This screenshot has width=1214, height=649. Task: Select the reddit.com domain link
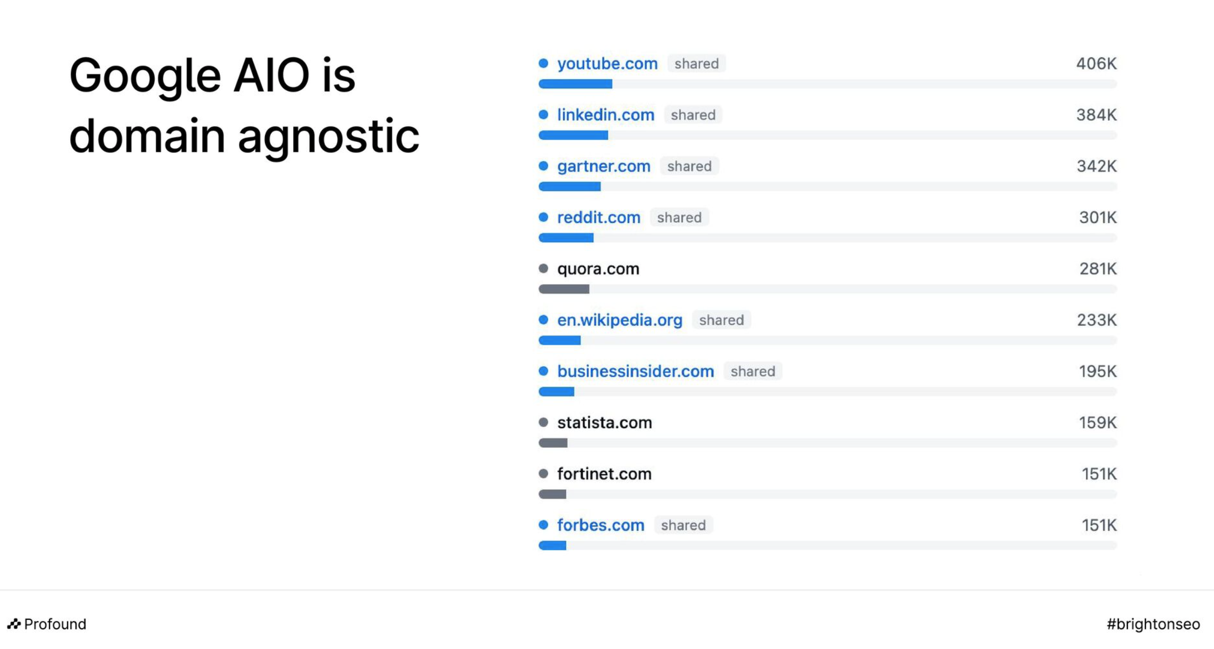click(599, 218)
